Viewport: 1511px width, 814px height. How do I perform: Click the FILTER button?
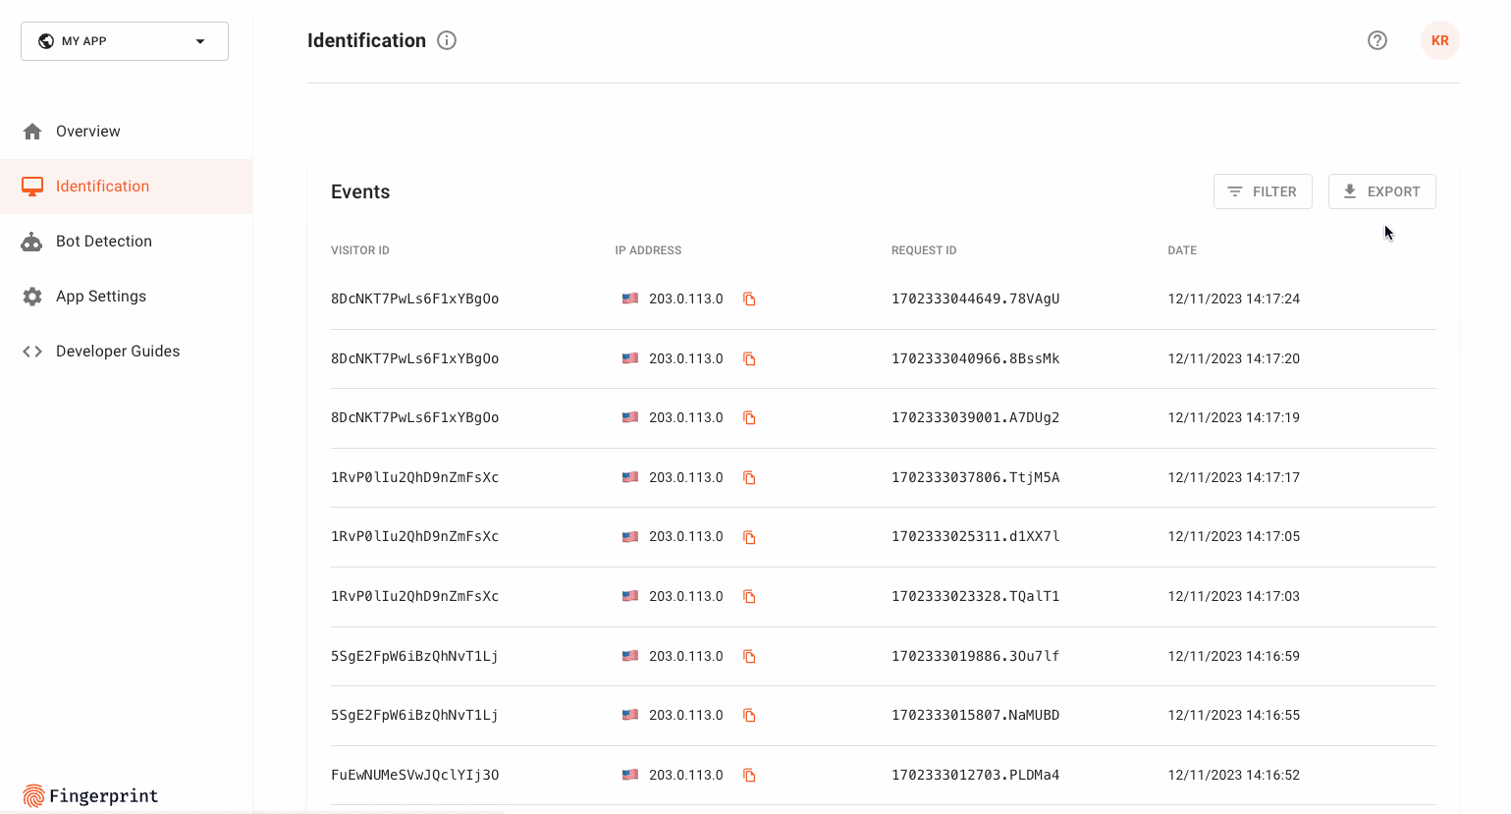click(x=1262, y=191)
